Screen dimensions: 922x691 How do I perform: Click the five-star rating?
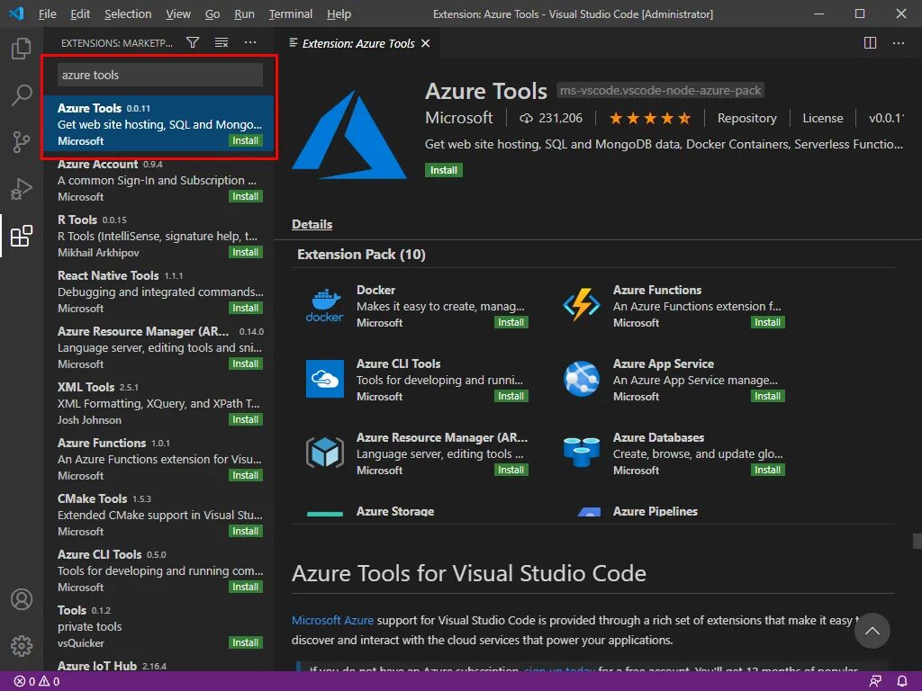pos(650,118)
